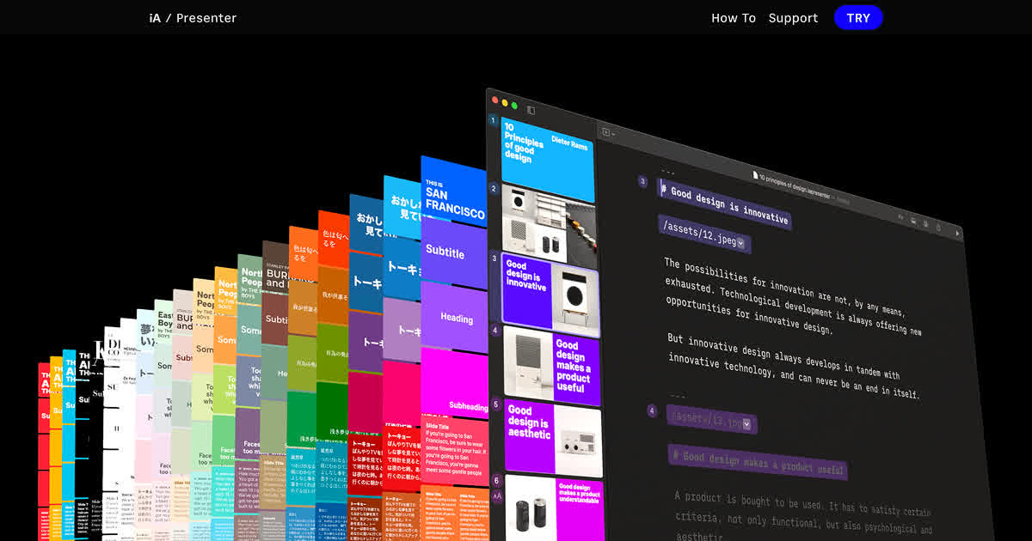Click the line But innovative design always develops
Screen dimensions: 1032x541
(783, 357)
